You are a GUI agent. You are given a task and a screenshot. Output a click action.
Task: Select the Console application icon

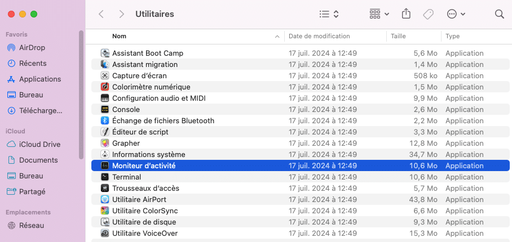[x=105, y=109]
